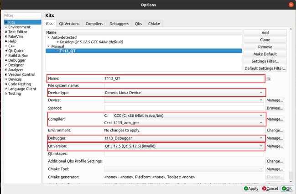Screen dimensions: 296x194
Task: Click the Add kit button
Action: tap(265, 33)
